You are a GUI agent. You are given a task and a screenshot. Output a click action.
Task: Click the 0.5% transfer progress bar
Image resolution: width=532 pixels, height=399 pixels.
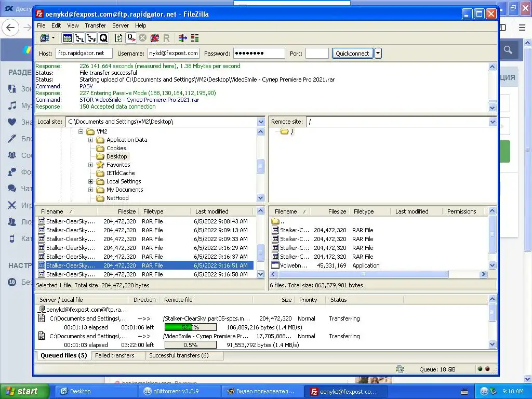[x=190, y=345]
